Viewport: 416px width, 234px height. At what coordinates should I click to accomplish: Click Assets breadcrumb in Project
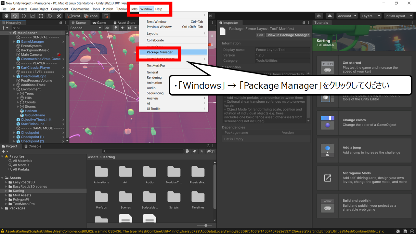[93, 157]
